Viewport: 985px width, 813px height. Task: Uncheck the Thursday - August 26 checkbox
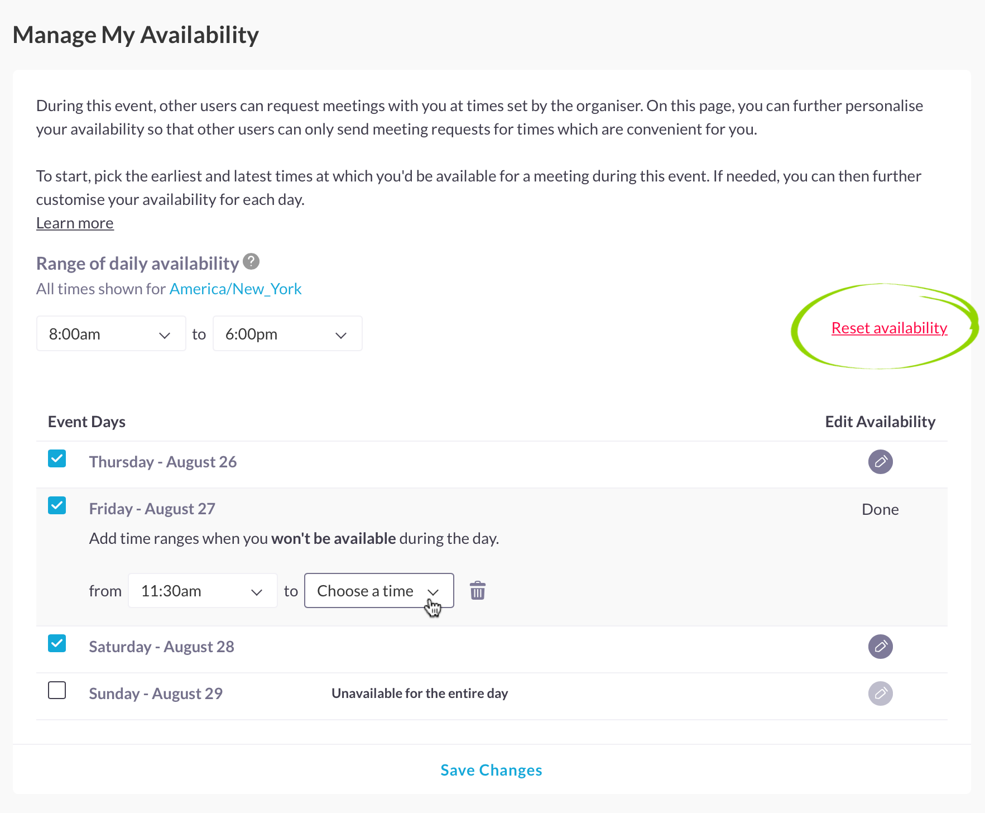[x=57, y=459]
